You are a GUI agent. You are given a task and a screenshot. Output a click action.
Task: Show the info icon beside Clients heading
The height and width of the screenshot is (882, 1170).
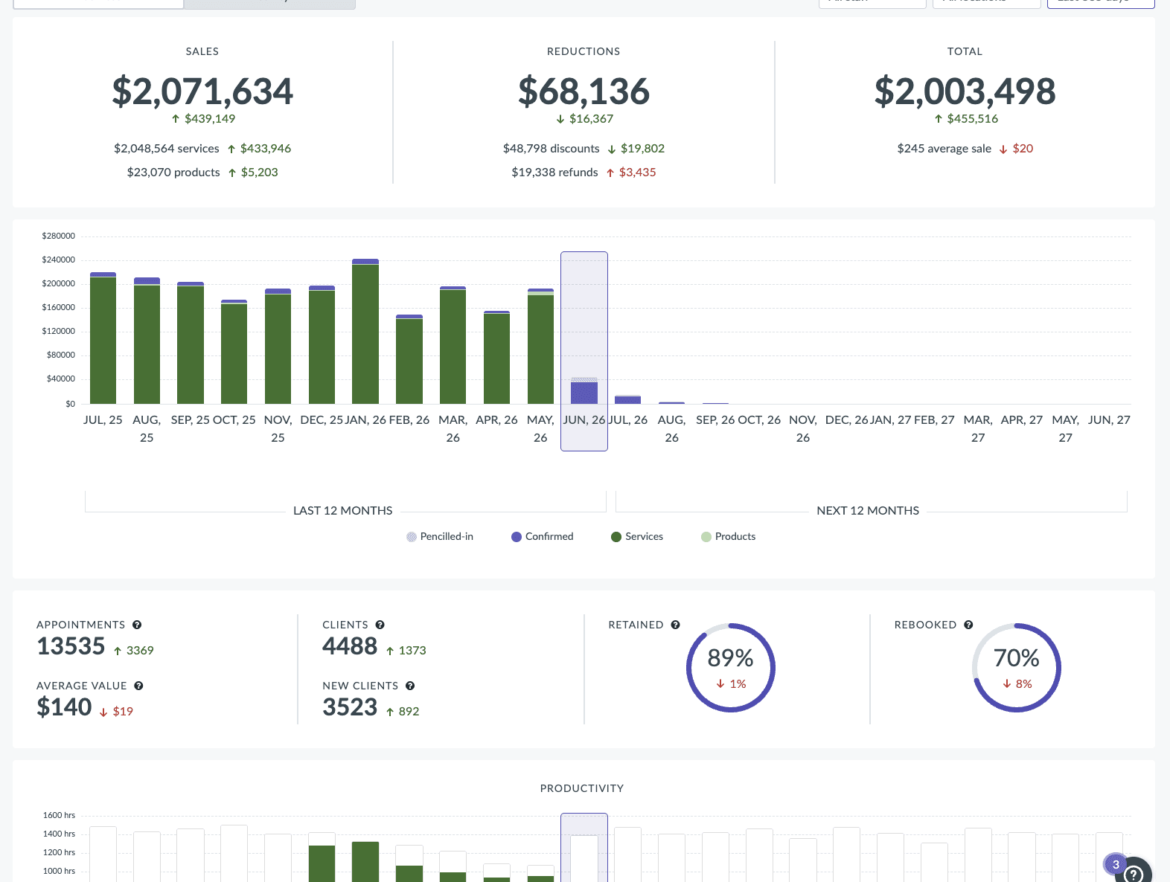point(380,625)
